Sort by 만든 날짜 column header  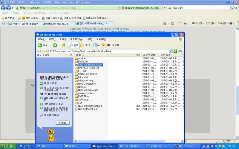171,55
